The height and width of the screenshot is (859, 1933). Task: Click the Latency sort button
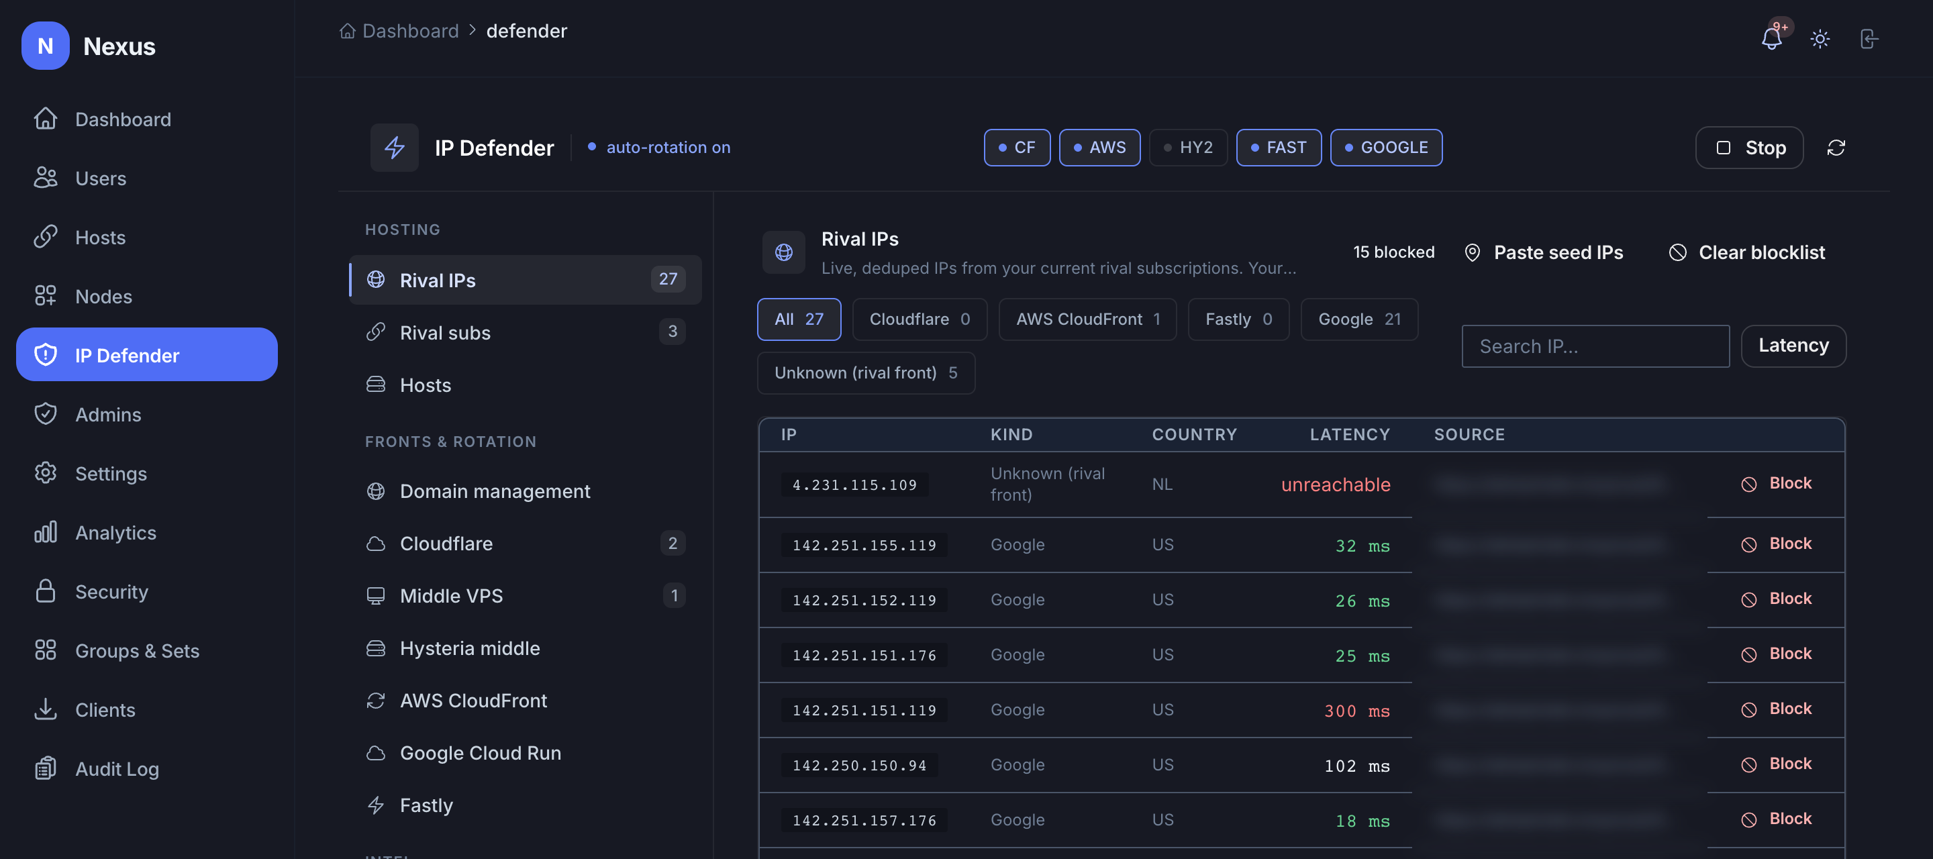1793,346
